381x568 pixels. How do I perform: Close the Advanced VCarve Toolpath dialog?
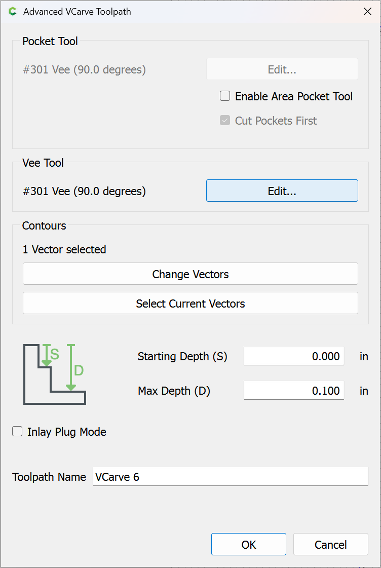coord(367,12)
